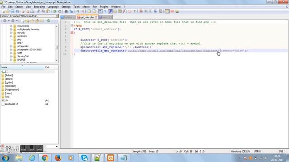Open the Plugins menu
This screenshot has height=162, width=289.
coord(104,7)
